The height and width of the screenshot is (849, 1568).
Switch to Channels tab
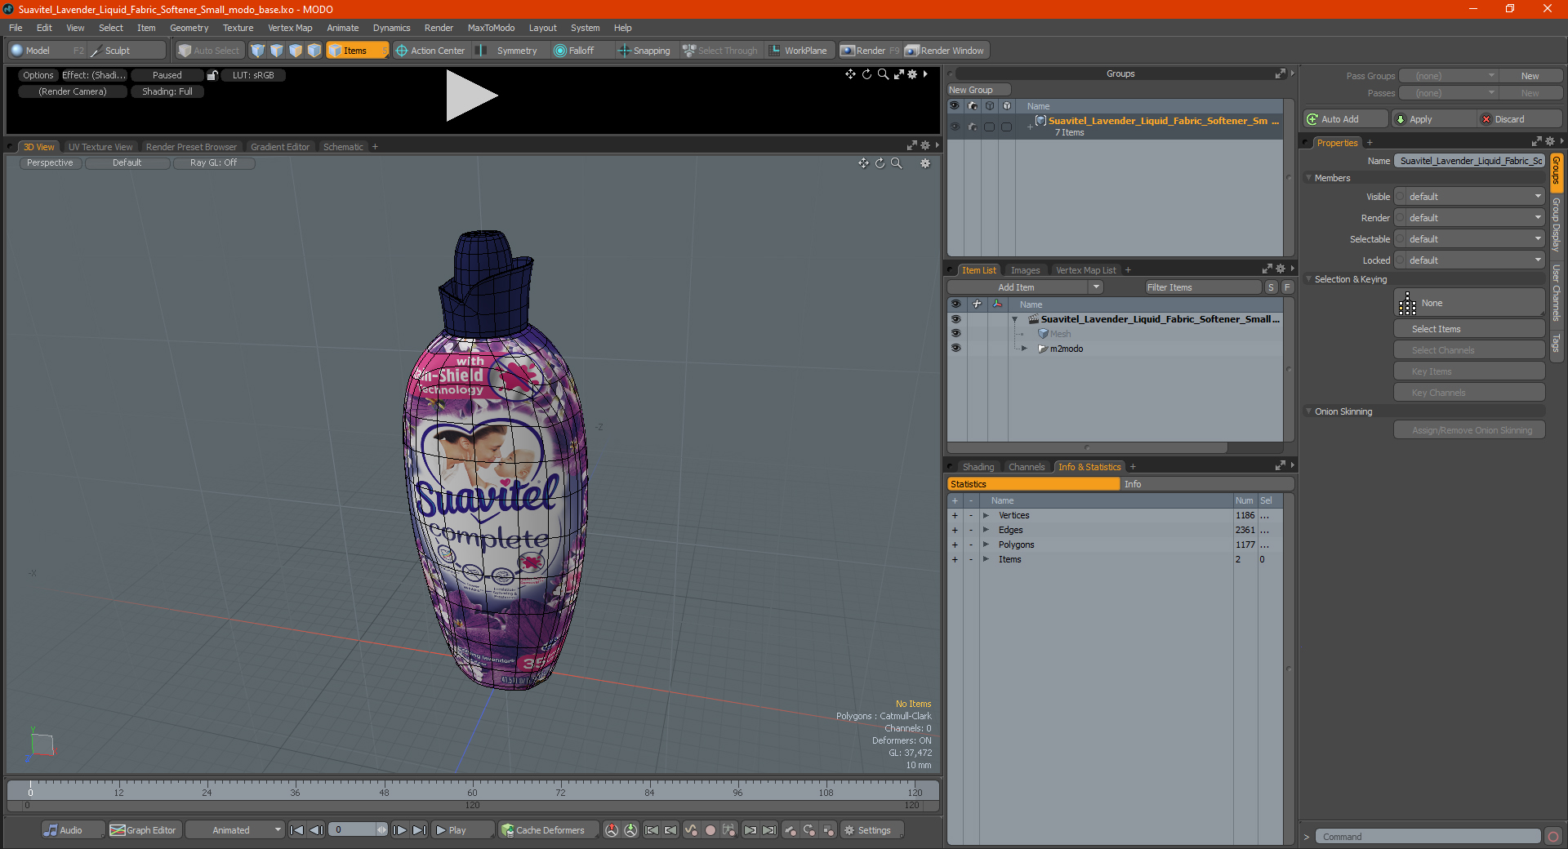(1027, 467)
